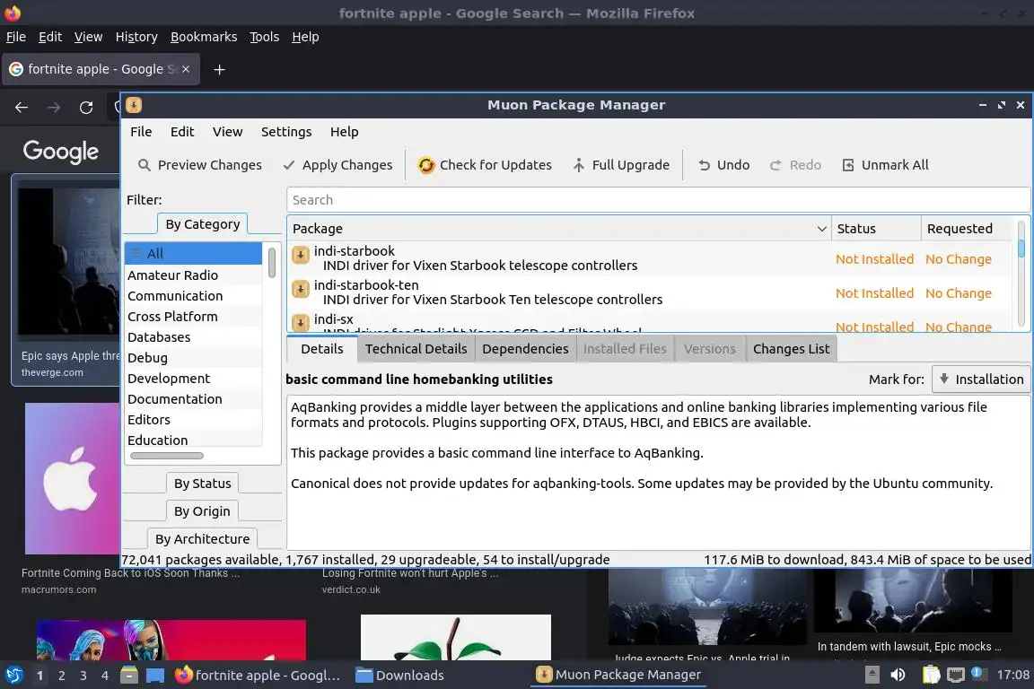The image size is (1034, 689).
Task: Expand By Origin filter section
Action: [203, 511]
